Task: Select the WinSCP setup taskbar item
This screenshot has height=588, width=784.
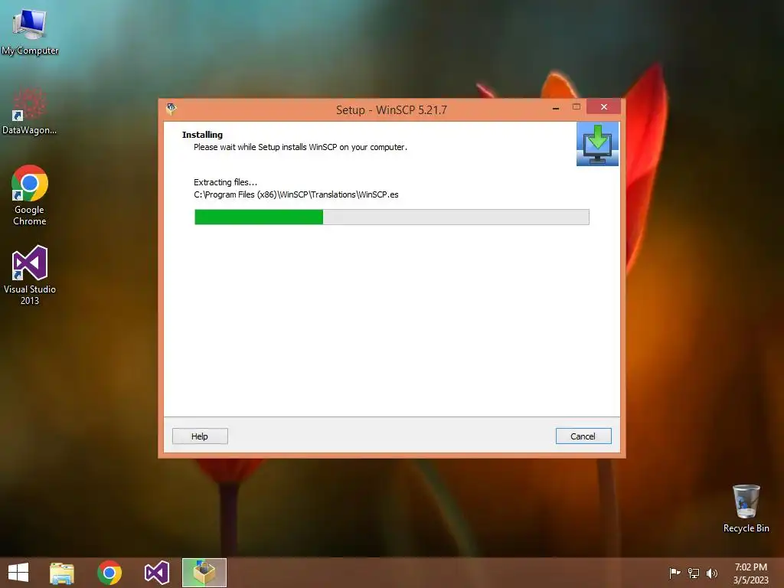Action: 204,573
